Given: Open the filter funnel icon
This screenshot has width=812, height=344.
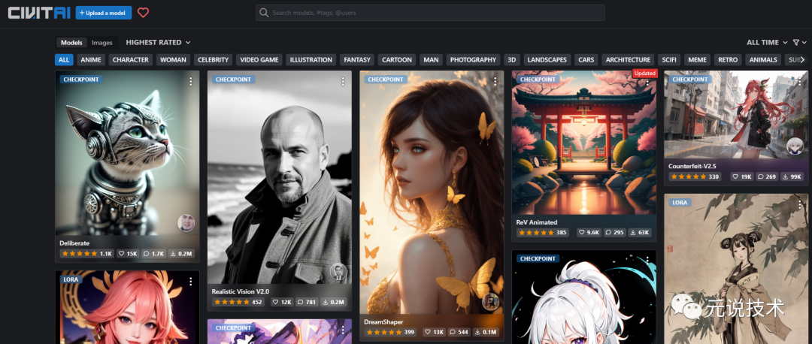Looking at the screenshot, I should tap(796, 42).
